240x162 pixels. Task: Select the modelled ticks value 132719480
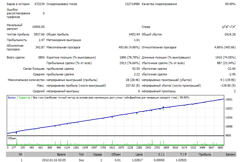pos(132,4)
